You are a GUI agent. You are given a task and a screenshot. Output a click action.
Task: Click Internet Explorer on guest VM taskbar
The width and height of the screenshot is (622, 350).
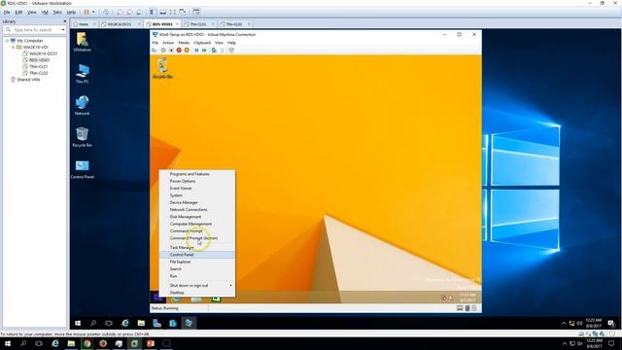(176, 298)
